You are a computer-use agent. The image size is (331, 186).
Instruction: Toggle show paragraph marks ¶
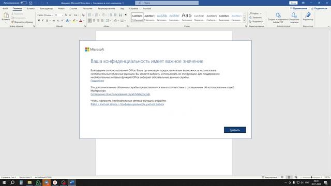(126, 15)
